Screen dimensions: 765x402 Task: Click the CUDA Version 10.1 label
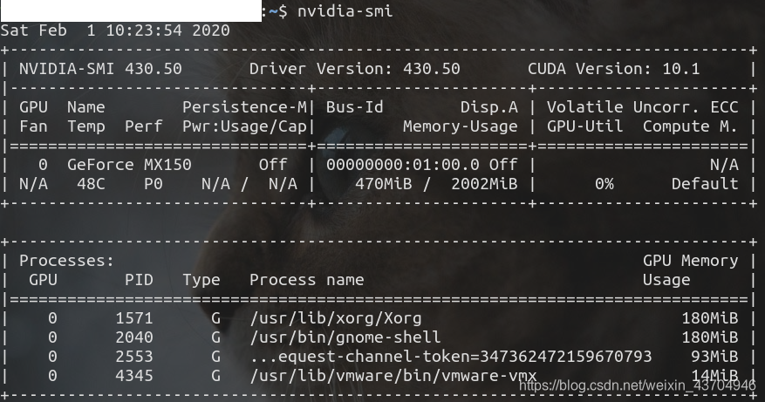[x=614, y=69]
